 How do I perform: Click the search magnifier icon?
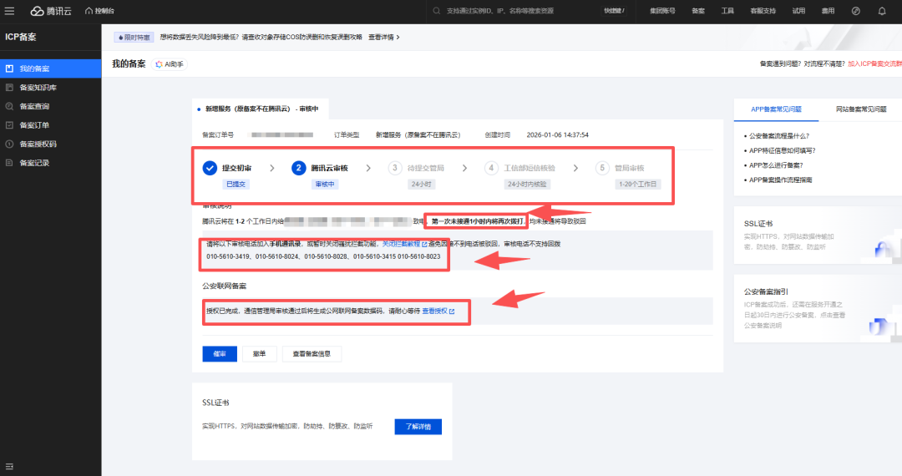click(437, 11)
